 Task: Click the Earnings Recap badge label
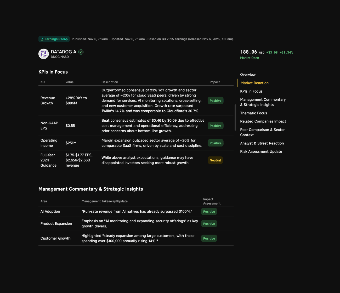tap(56, 39)
